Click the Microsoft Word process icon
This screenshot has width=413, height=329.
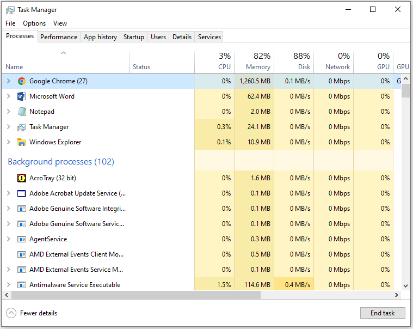(x=22, y=96)
